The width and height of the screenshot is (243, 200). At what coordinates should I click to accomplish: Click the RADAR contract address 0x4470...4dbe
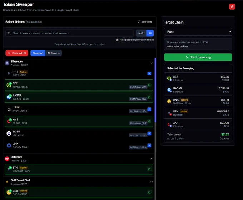pos(138,99)
